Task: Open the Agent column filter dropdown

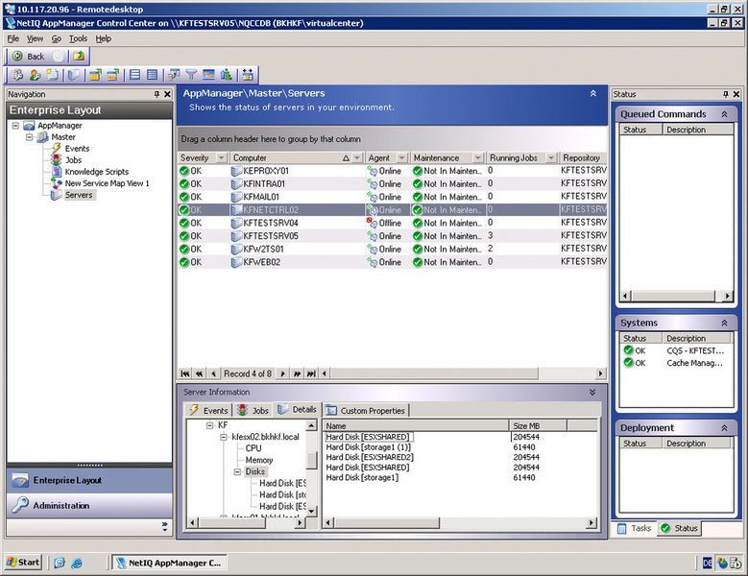Action: (x=401, y=157)
